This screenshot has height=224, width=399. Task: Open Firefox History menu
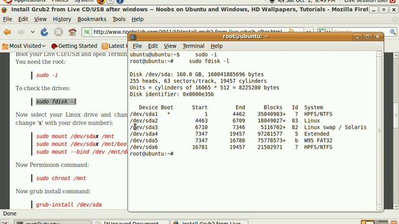62,19
